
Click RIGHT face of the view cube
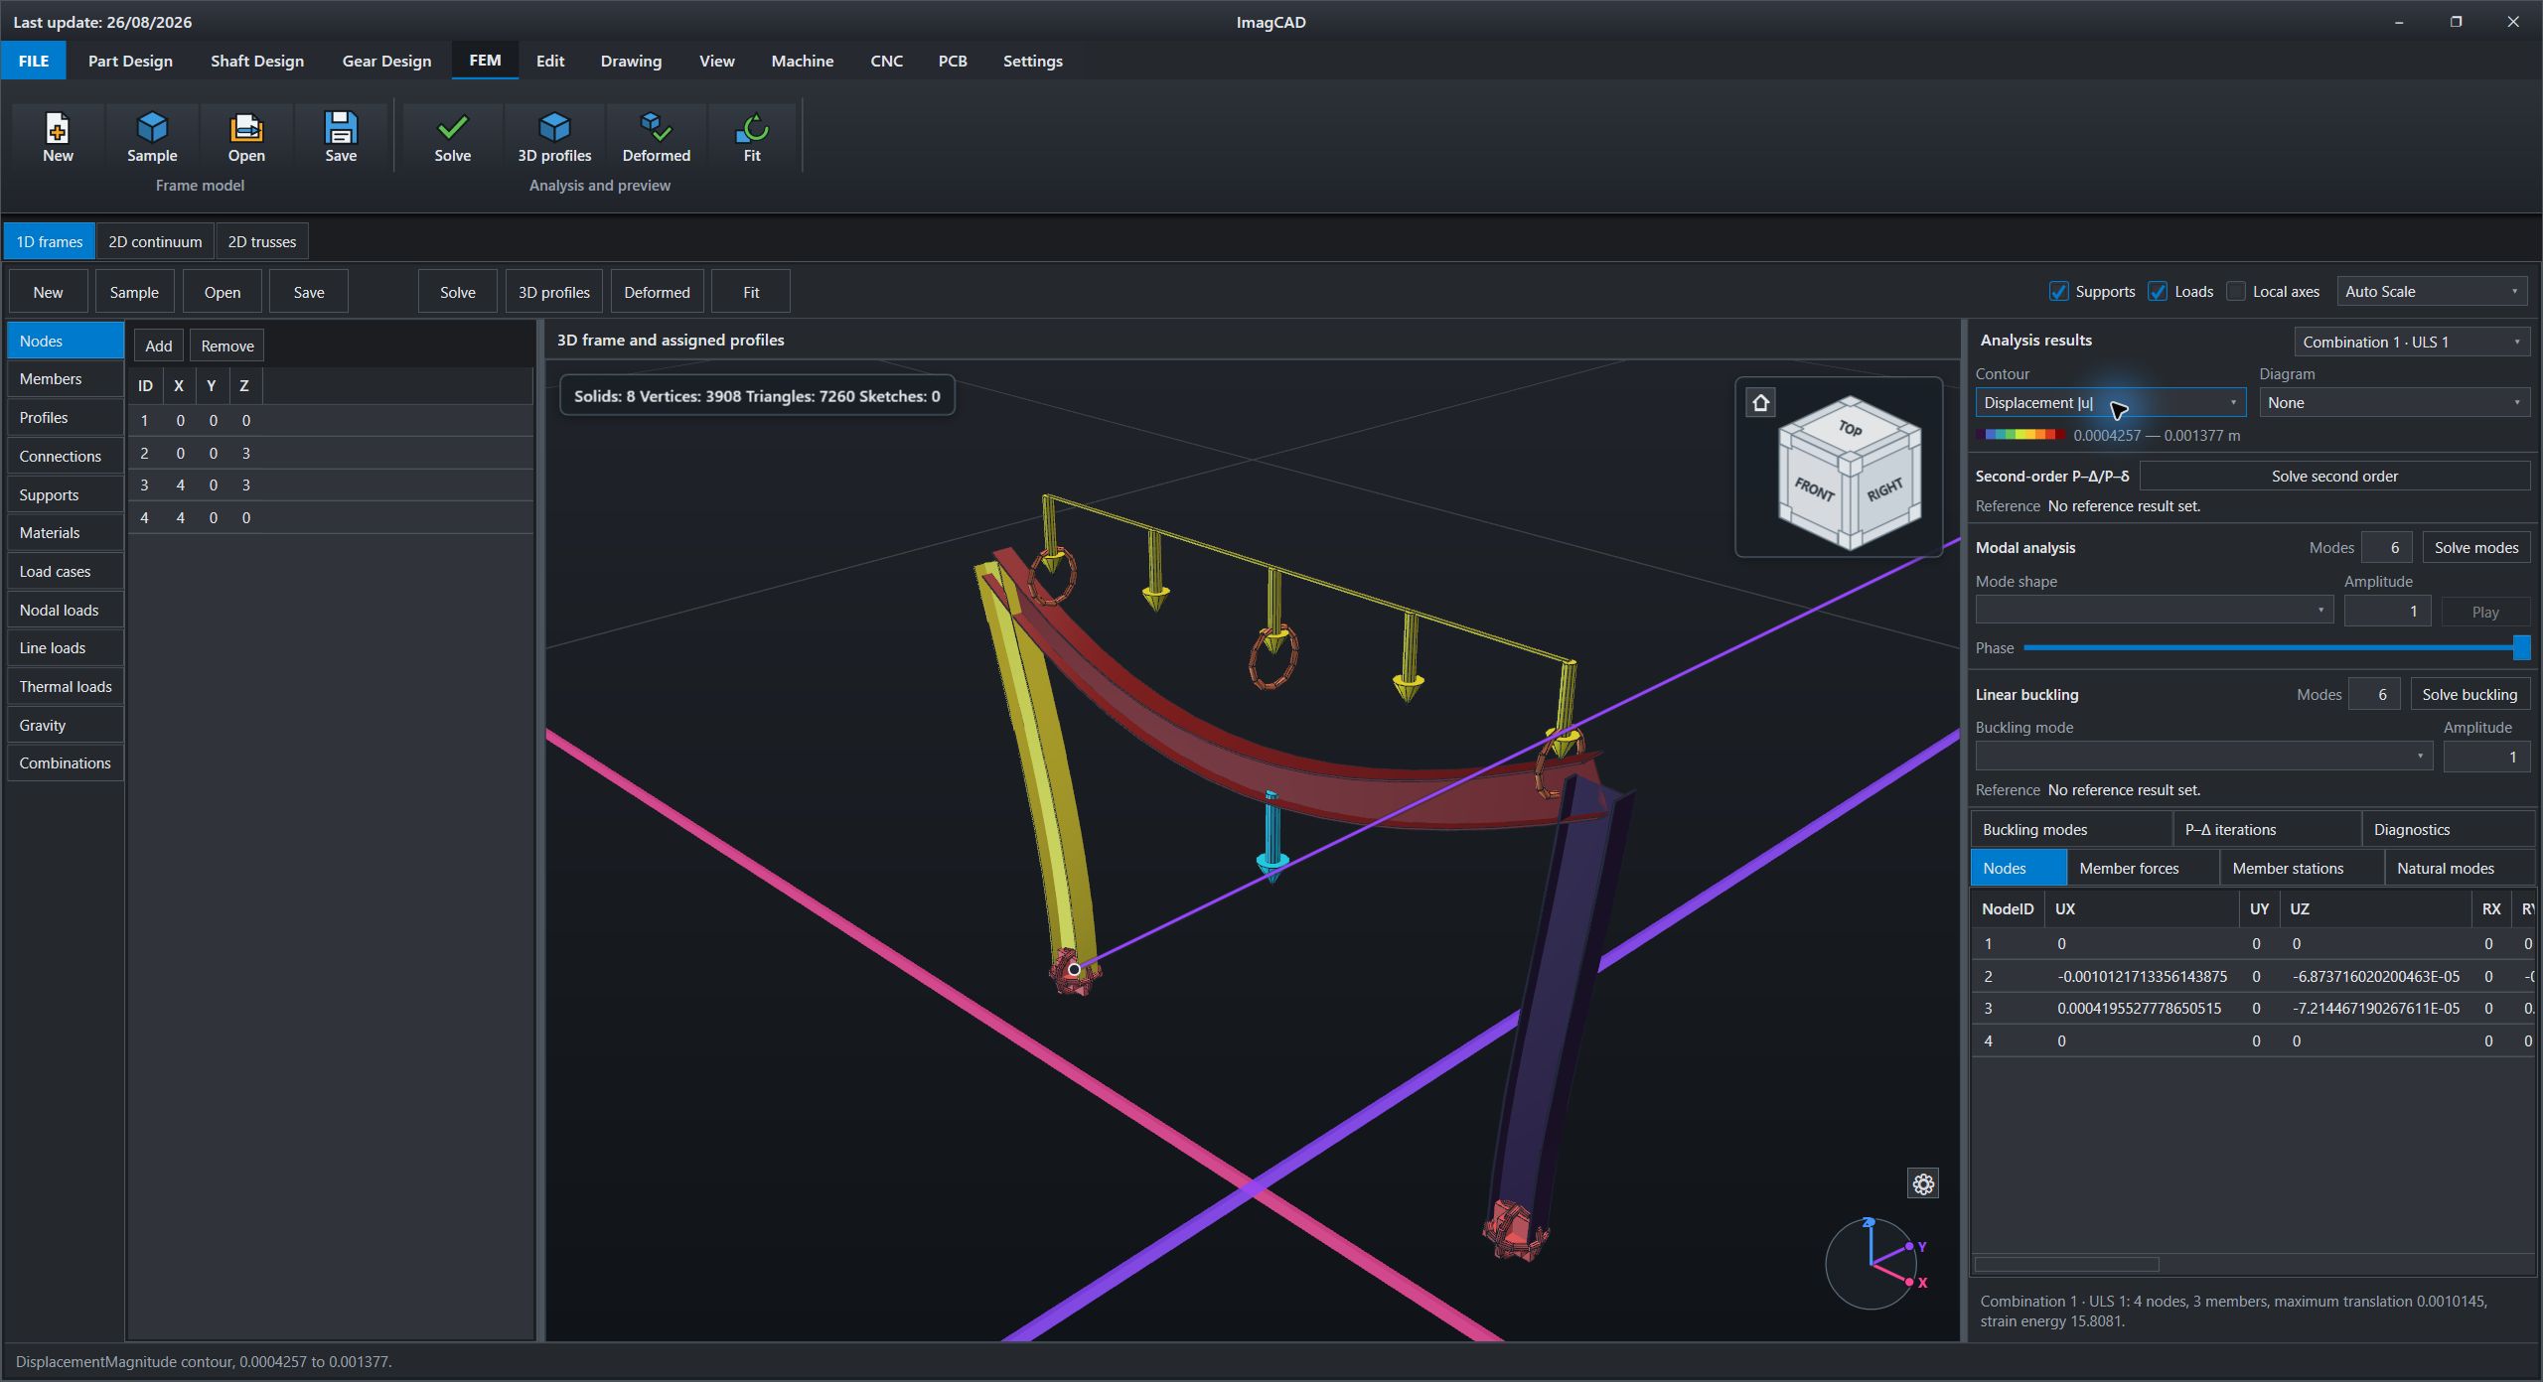point(1884,489)
